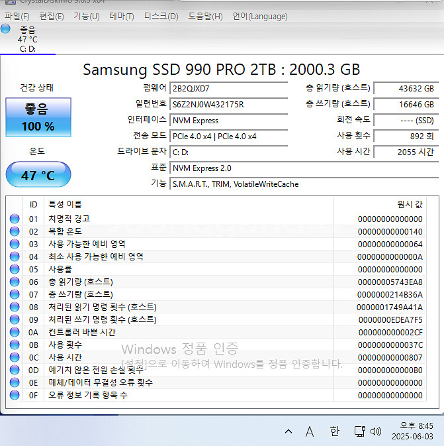Select the 최소 사용 가능한 예비 영역 row
Viewport: 444px width, 446px height.
click(x=216, y=256)
